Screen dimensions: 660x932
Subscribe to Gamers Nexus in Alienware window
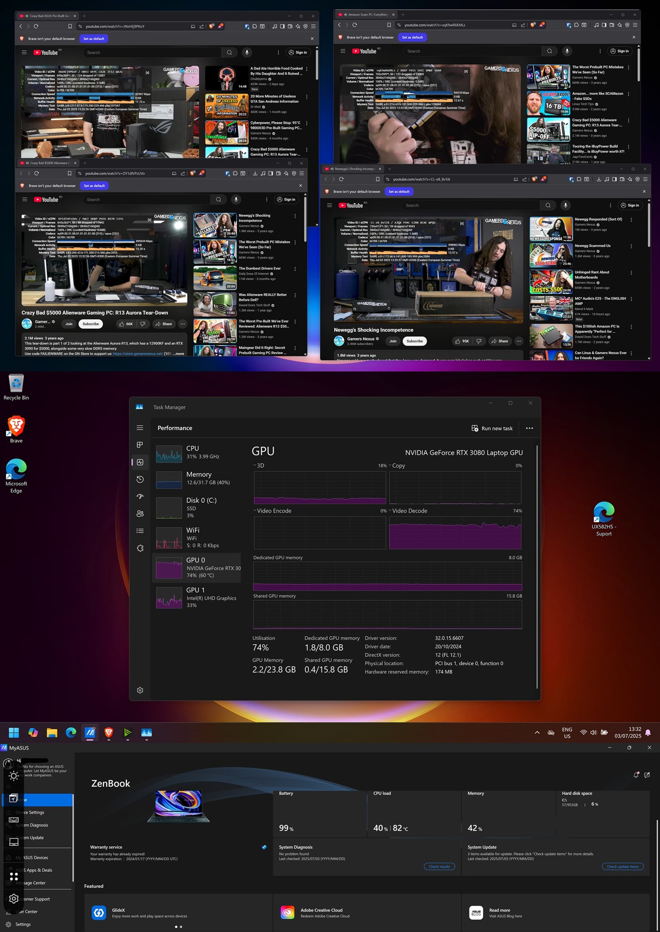click(91, 324)
